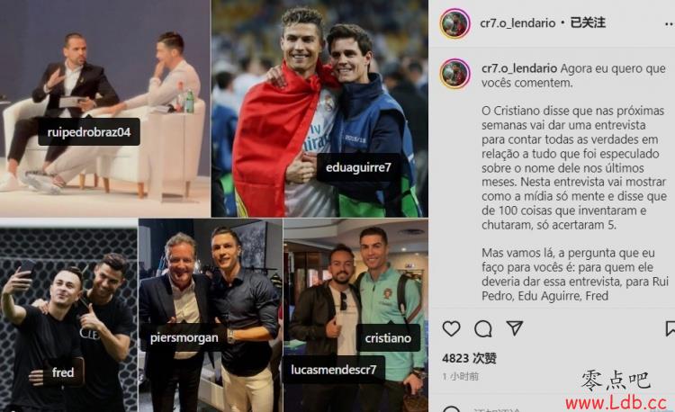Click the www.Ldb.cc watermark link
Image resolution: width=675 pixels, height=412 pixels.
(616, 403)
